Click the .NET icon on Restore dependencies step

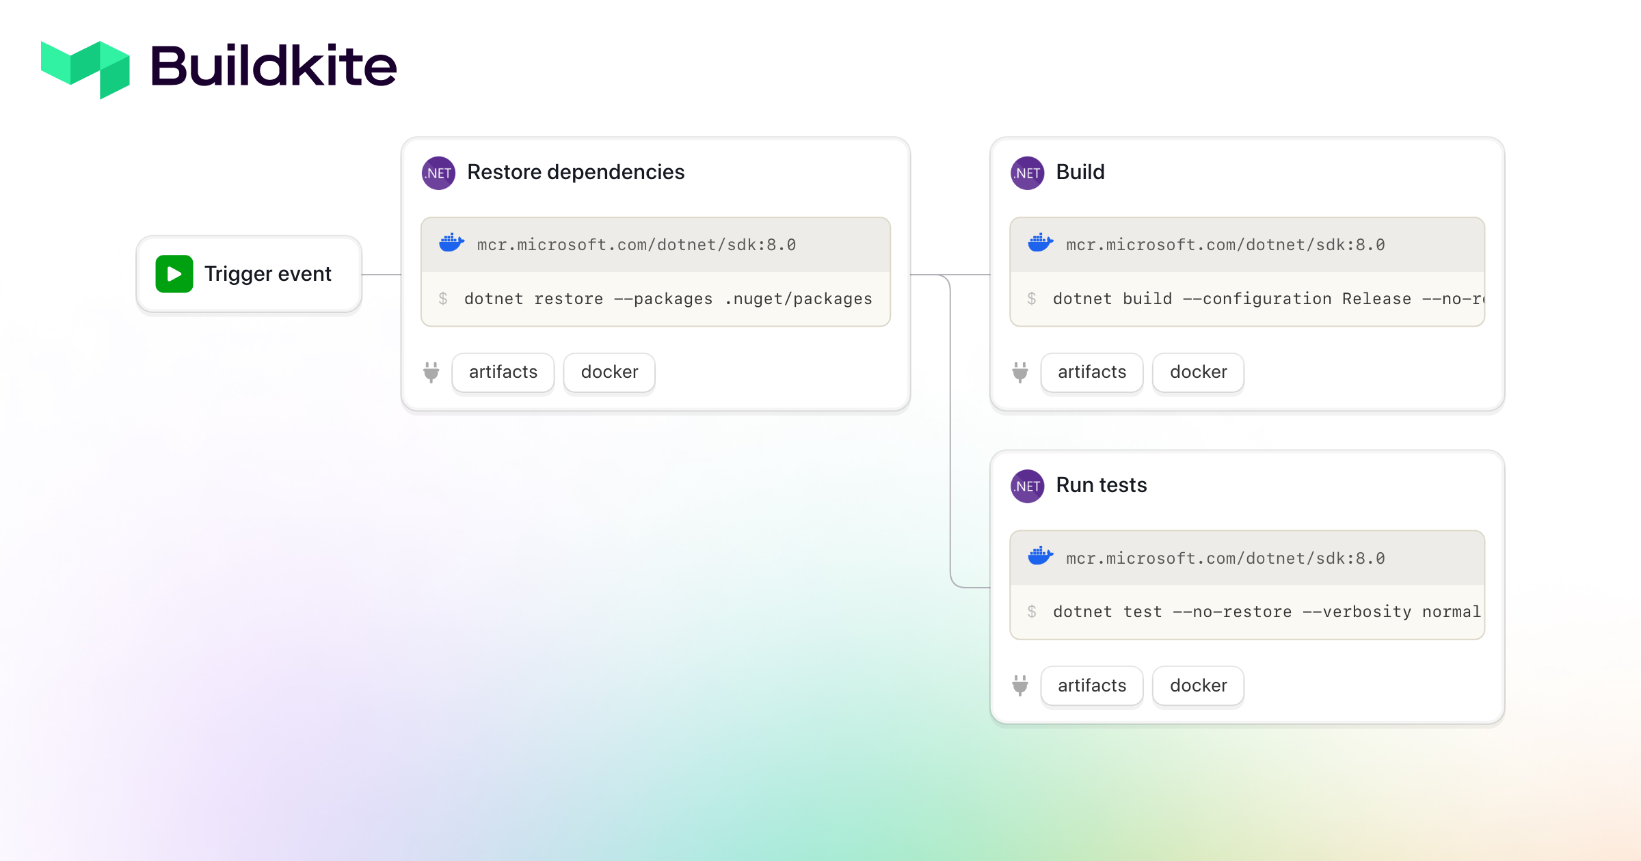pos(438,173)
